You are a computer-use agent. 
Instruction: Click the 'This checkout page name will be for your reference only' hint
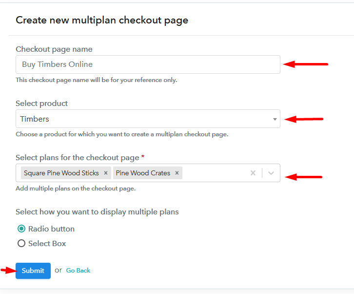[x=97, y=80]
